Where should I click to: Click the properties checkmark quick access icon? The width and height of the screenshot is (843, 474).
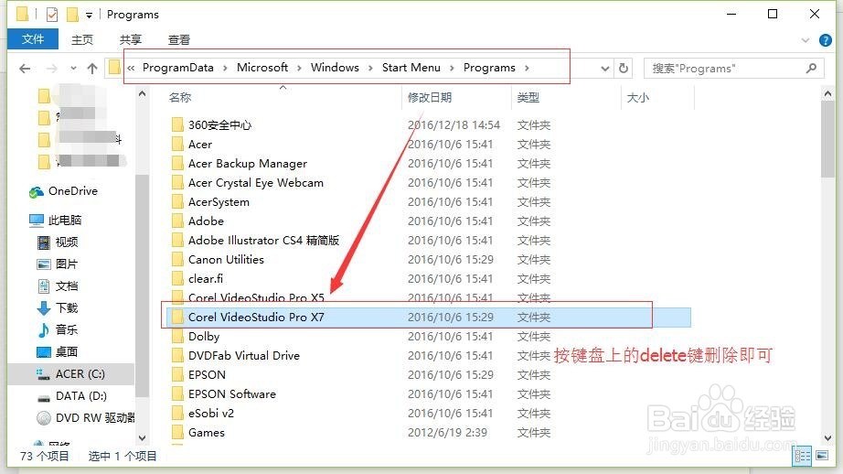point(51,14)
